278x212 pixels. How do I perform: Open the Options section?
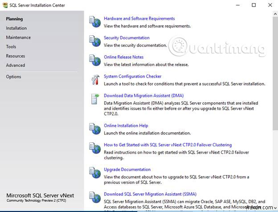pos(13,77)
